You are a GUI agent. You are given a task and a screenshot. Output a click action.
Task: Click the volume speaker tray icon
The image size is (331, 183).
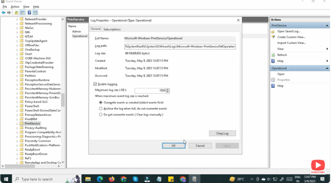pyautogui.click(x=269, y=179)
